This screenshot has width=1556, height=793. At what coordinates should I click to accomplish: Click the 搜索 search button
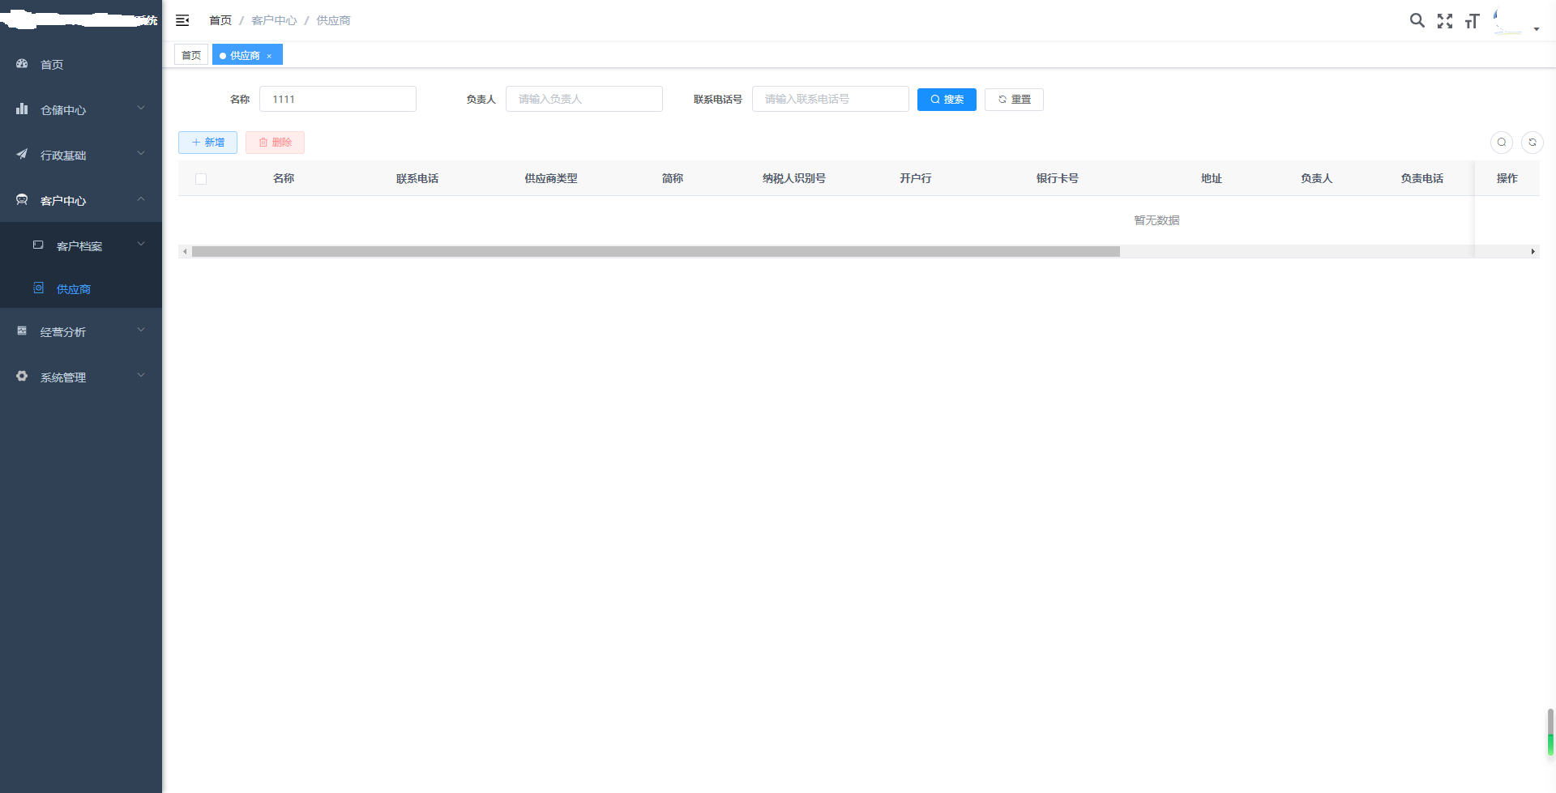tap(947, 100)
